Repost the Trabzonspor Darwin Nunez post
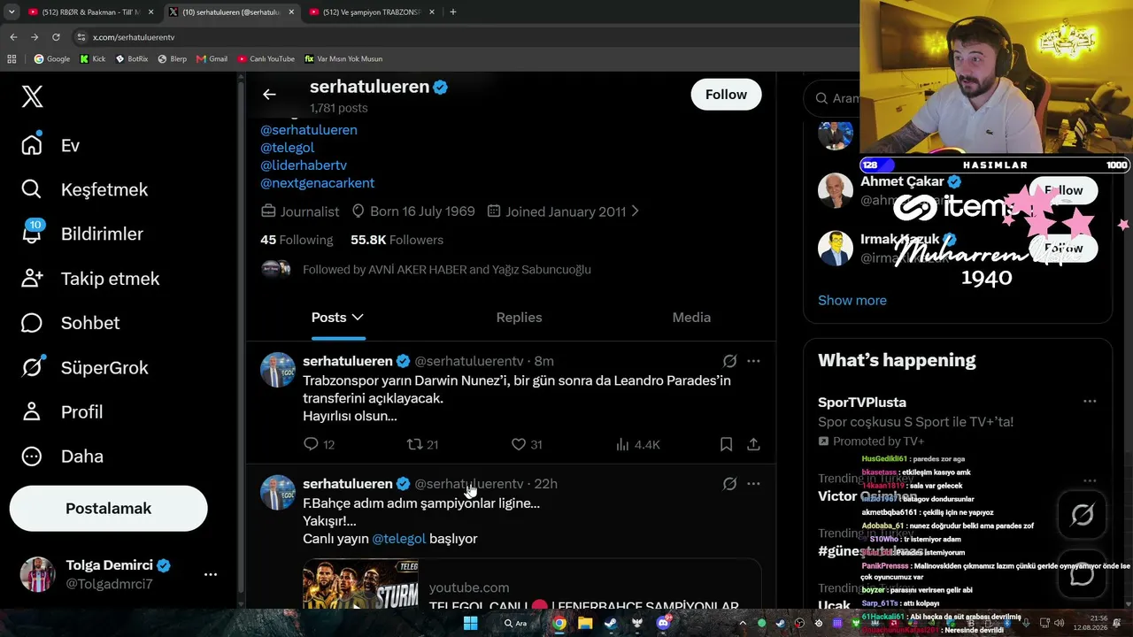 [x=414, y=444]
